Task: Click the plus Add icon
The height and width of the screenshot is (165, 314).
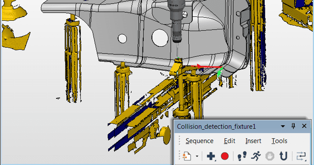Action: pos(211,156)
